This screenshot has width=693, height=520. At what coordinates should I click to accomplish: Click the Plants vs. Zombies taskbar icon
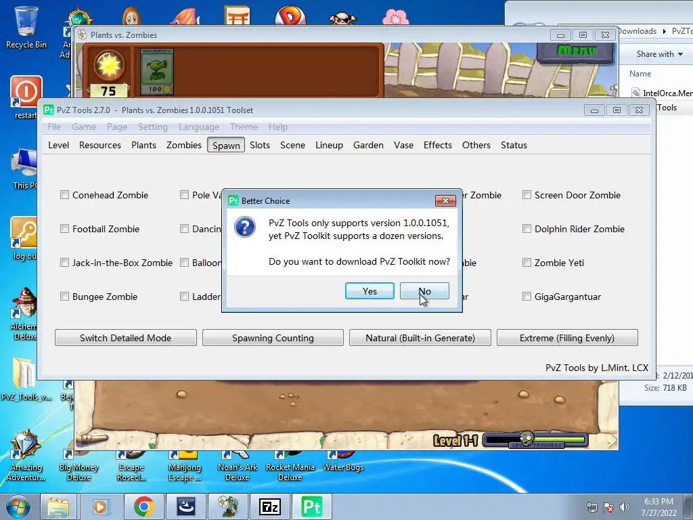tap(228, 506)
